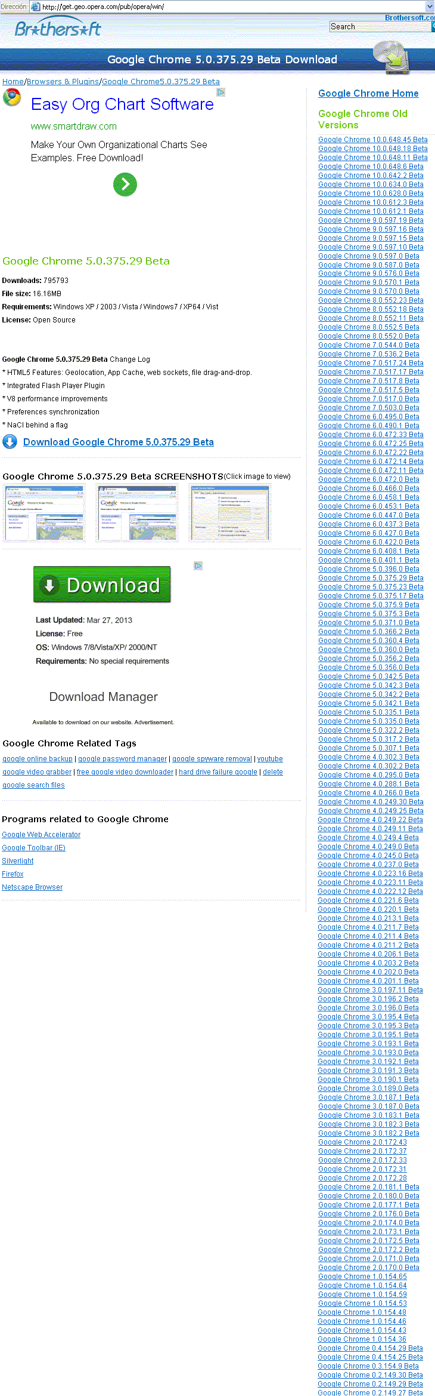Click free google video downloader tag
Screen dimensions: 435x1396
click(125, 772)
